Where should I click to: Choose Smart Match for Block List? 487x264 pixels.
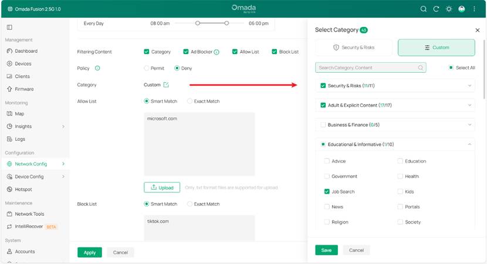tap(147, 204)
